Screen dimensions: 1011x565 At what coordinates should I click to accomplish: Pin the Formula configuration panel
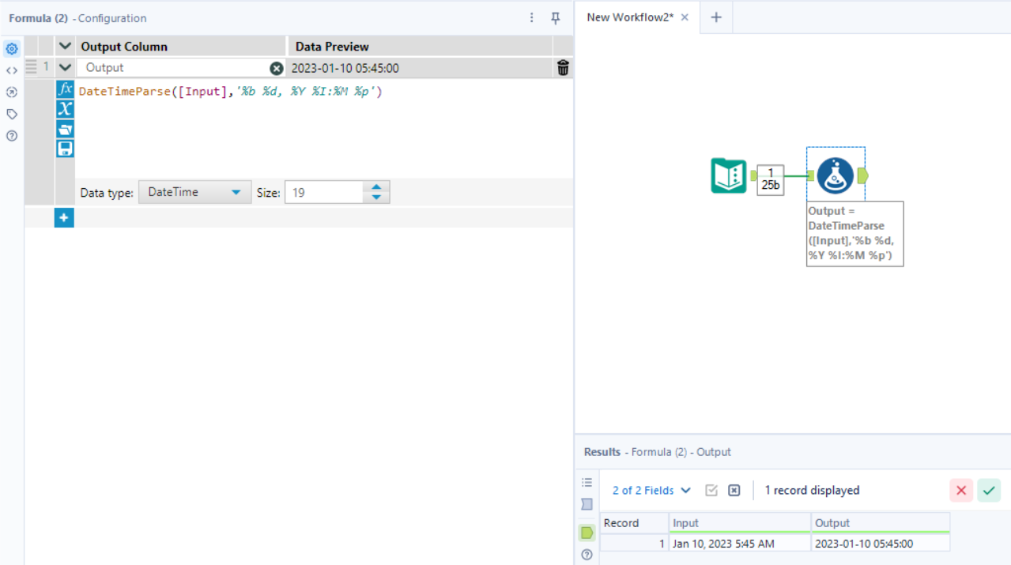(x=556, y=17)
